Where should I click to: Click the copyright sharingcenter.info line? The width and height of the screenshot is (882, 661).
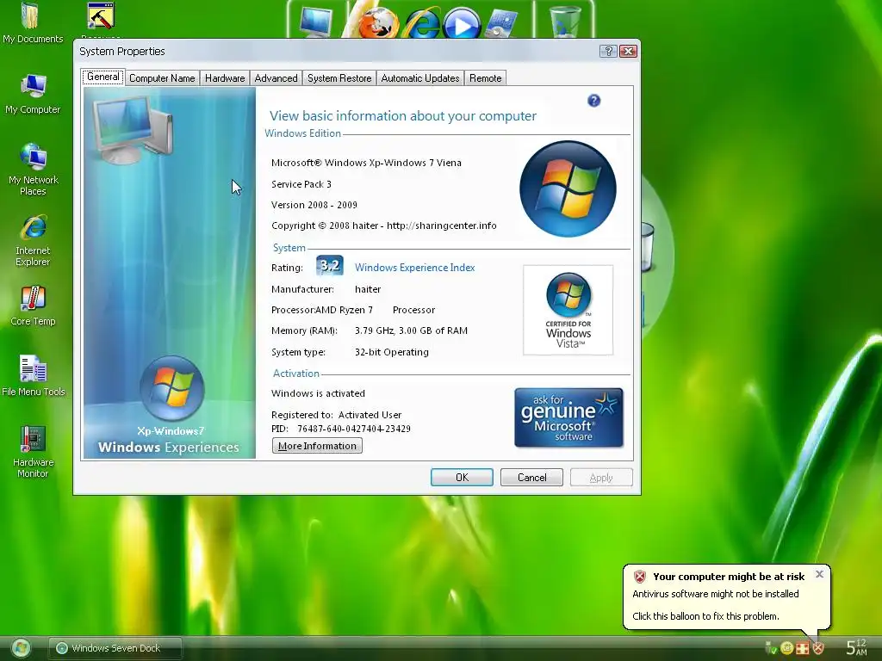click(x=383, y=225)
